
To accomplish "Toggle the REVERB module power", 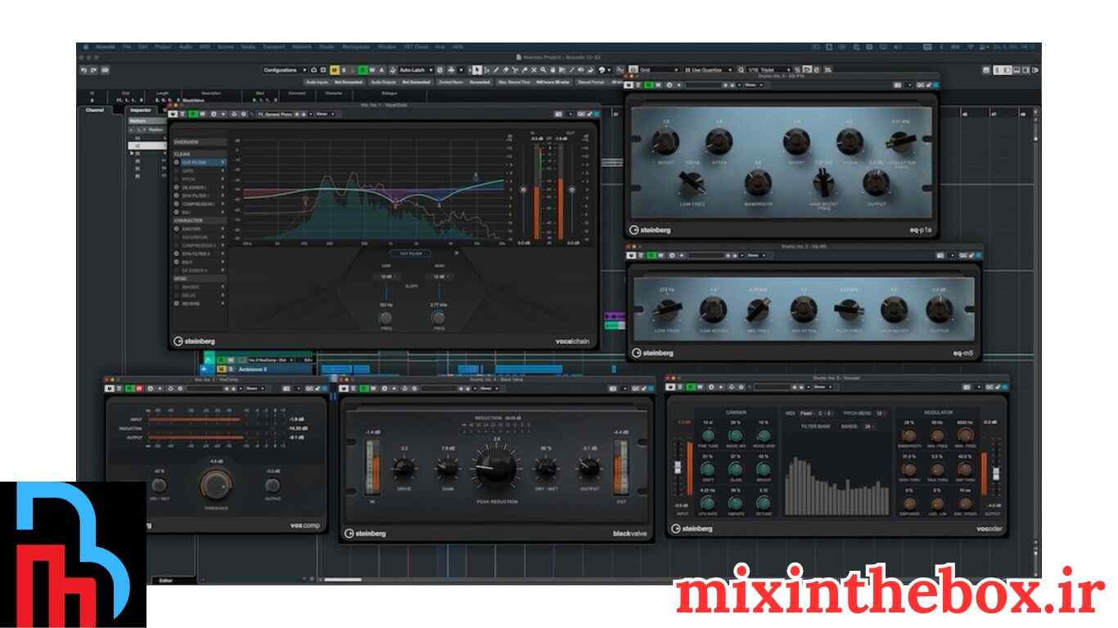I will click(x=176, y=303).
